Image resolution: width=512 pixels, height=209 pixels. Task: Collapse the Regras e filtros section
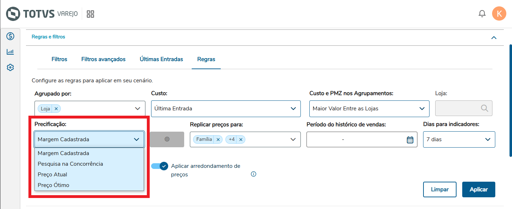494,38
